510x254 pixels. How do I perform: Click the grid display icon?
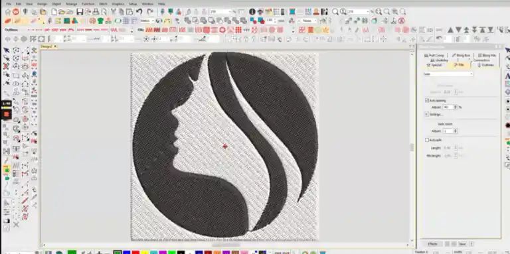click(126, 21)
